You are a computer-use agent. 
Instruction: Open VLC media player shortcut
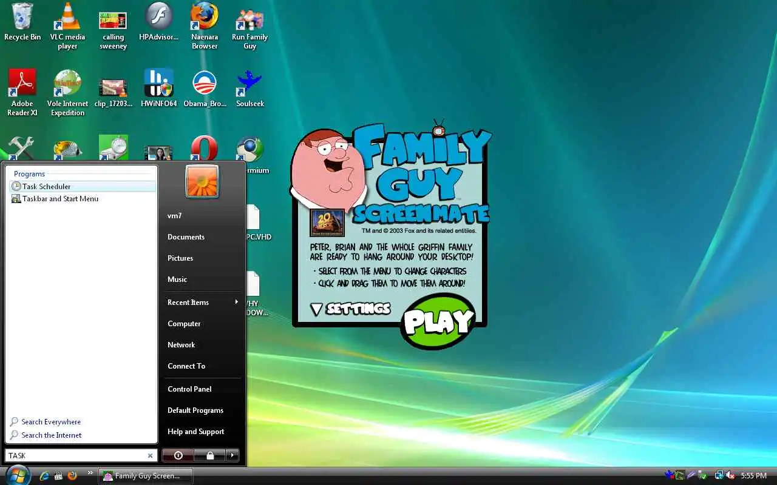(67, 26)
